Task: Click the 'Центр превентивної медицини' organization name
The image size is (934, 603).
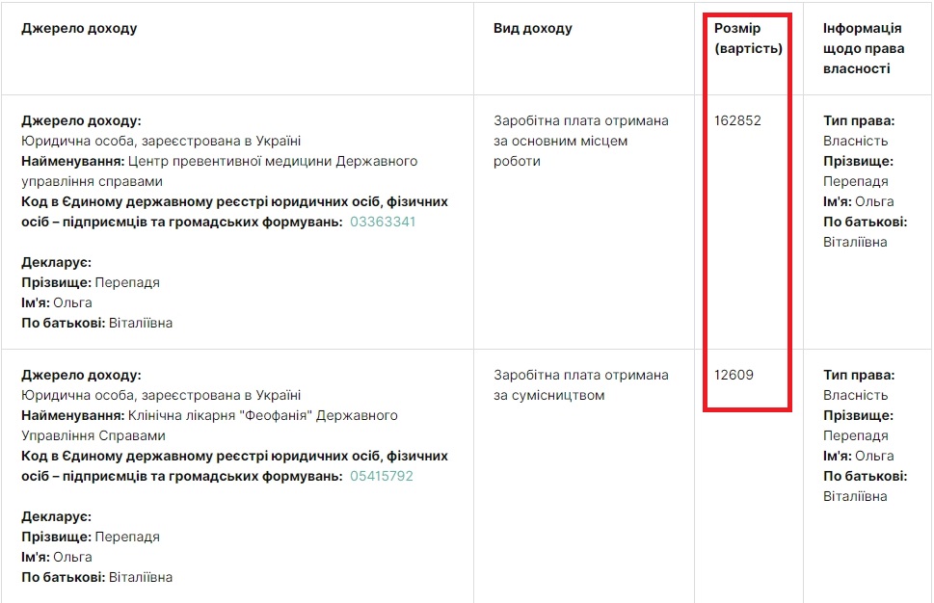Action: 273,162
